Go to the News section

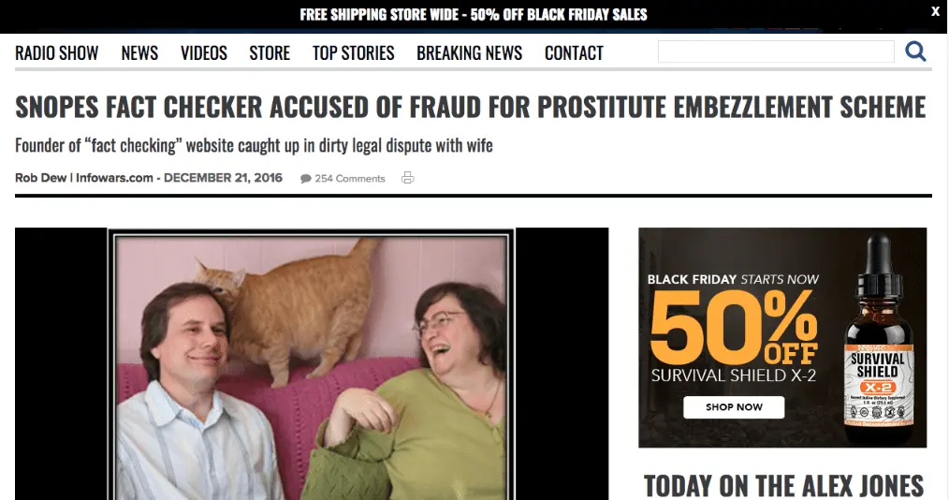pos(139,53)
